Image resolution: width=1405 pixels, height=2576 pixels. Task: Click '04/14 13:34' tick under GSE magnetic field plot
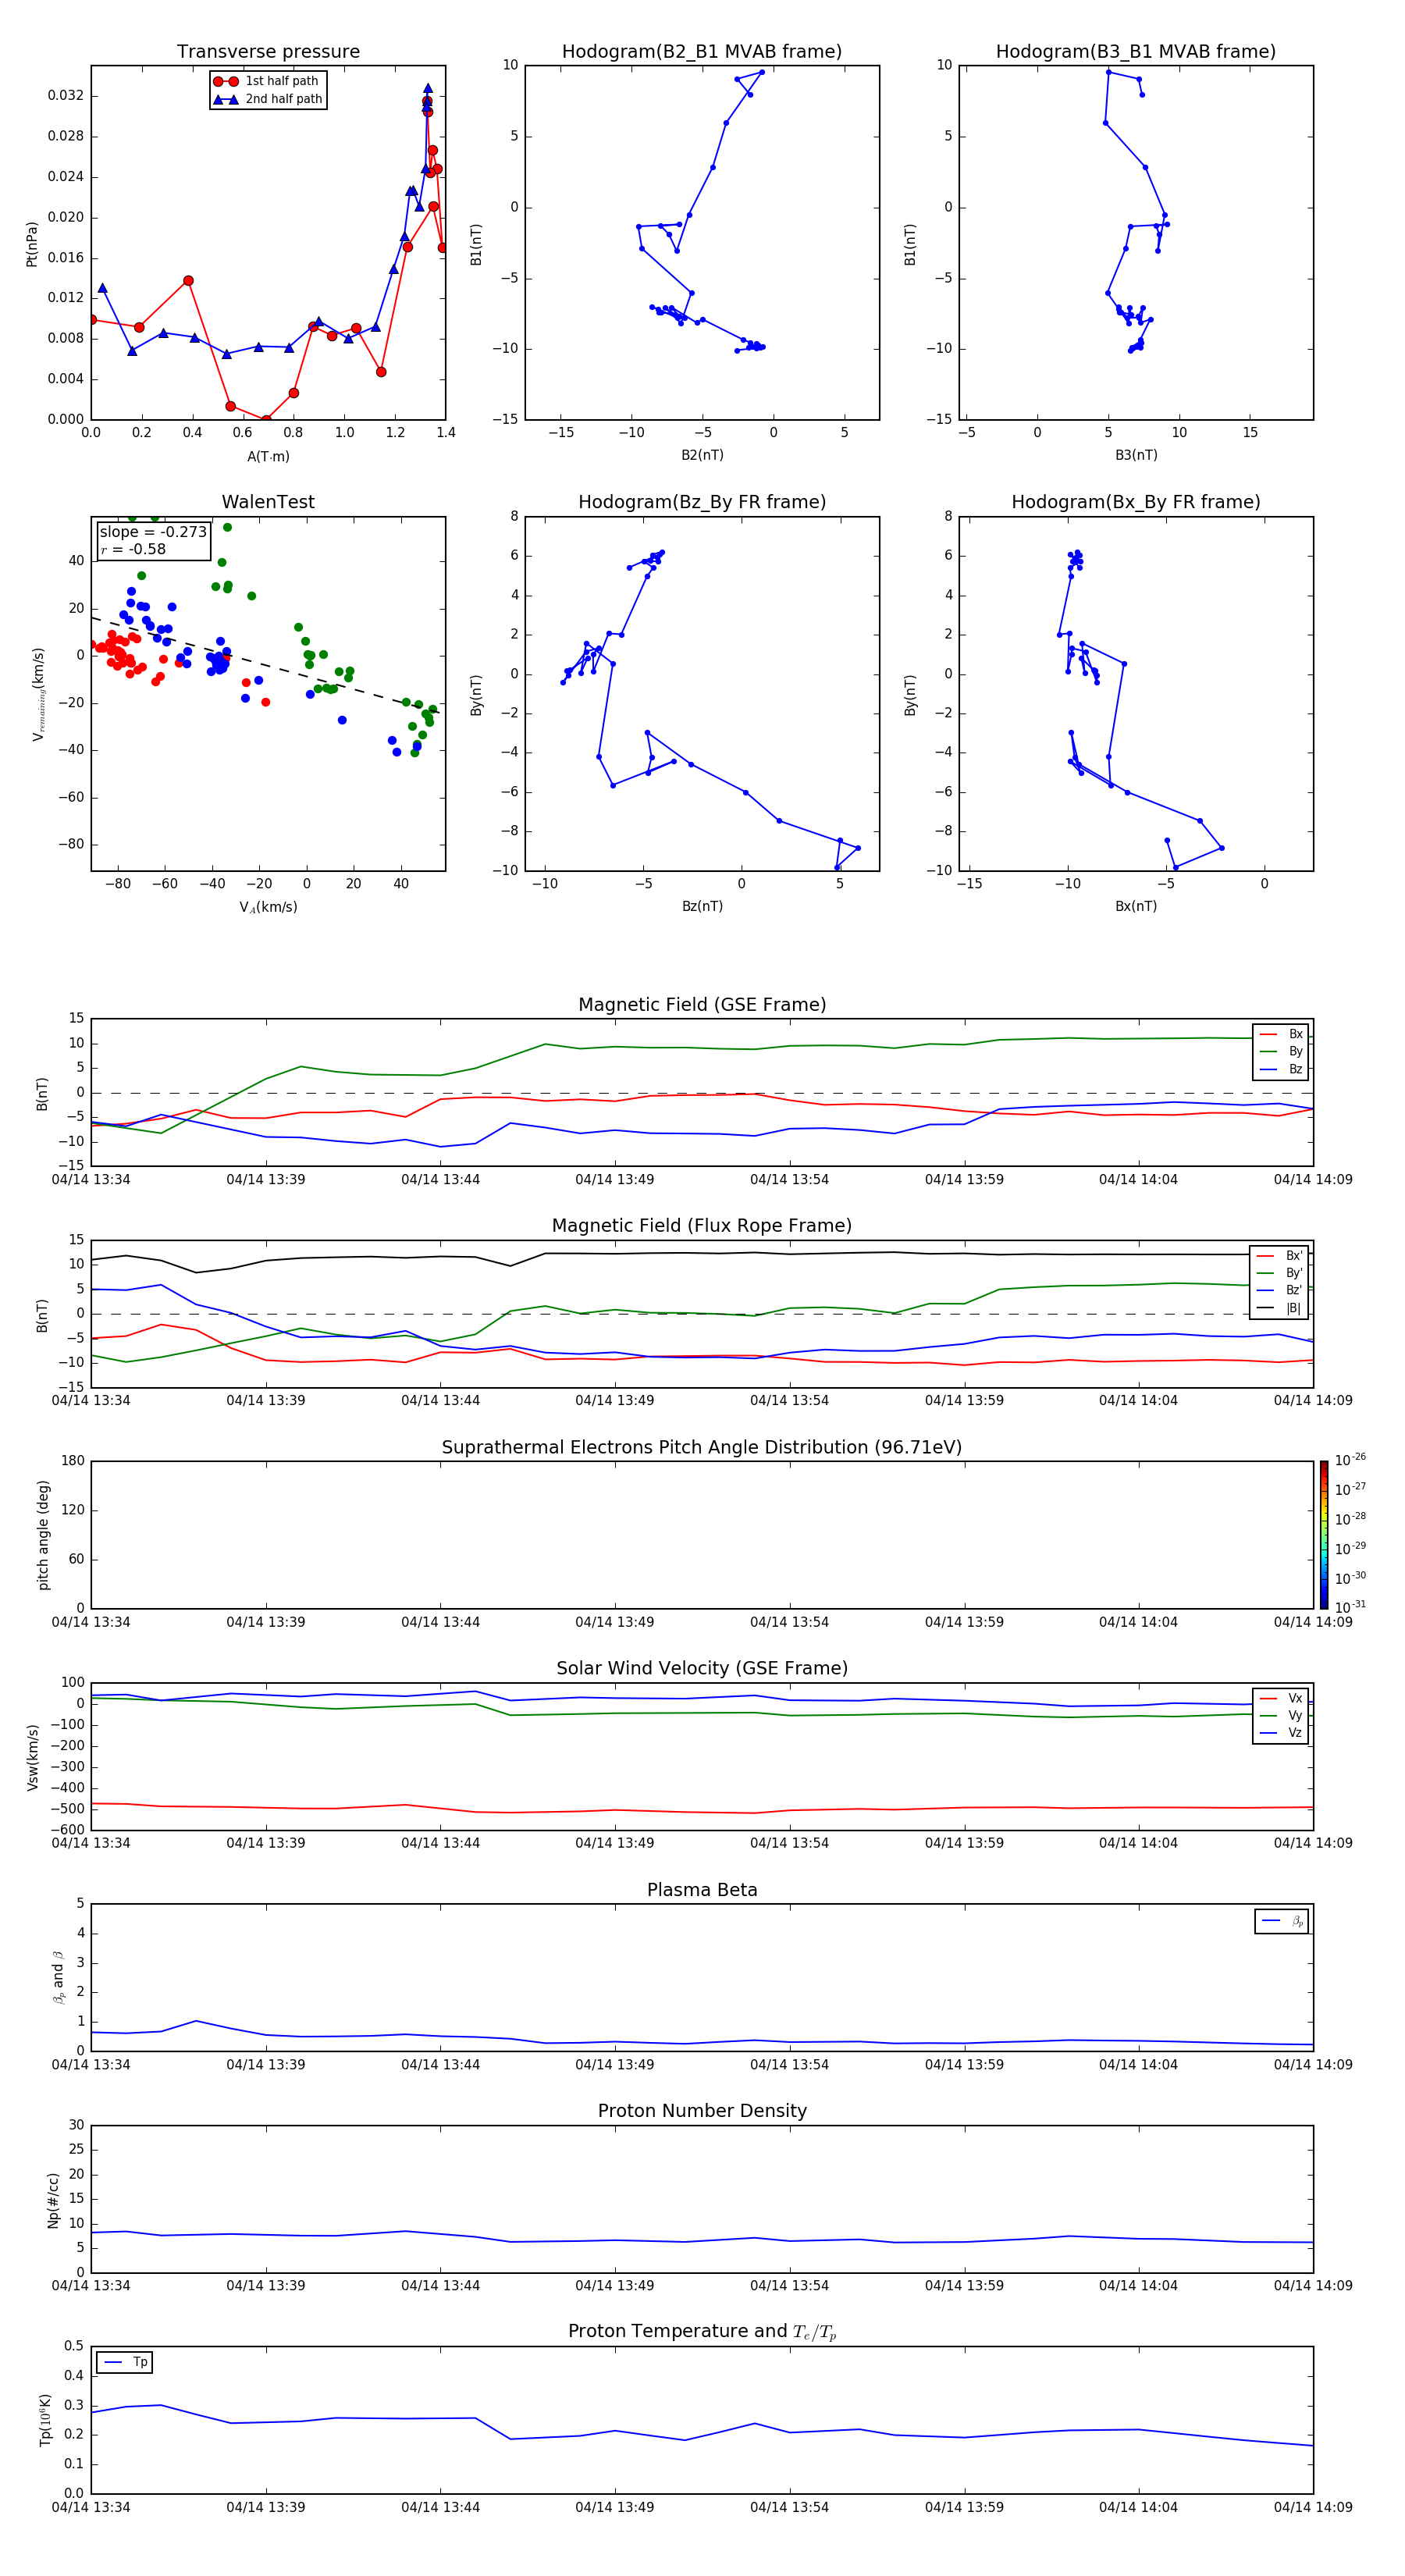[91, 1180]
